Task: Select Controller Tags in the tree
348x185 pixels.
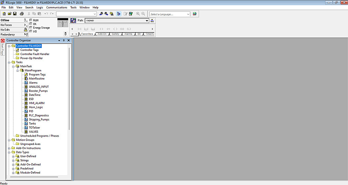Action: (x=30, y=50)
